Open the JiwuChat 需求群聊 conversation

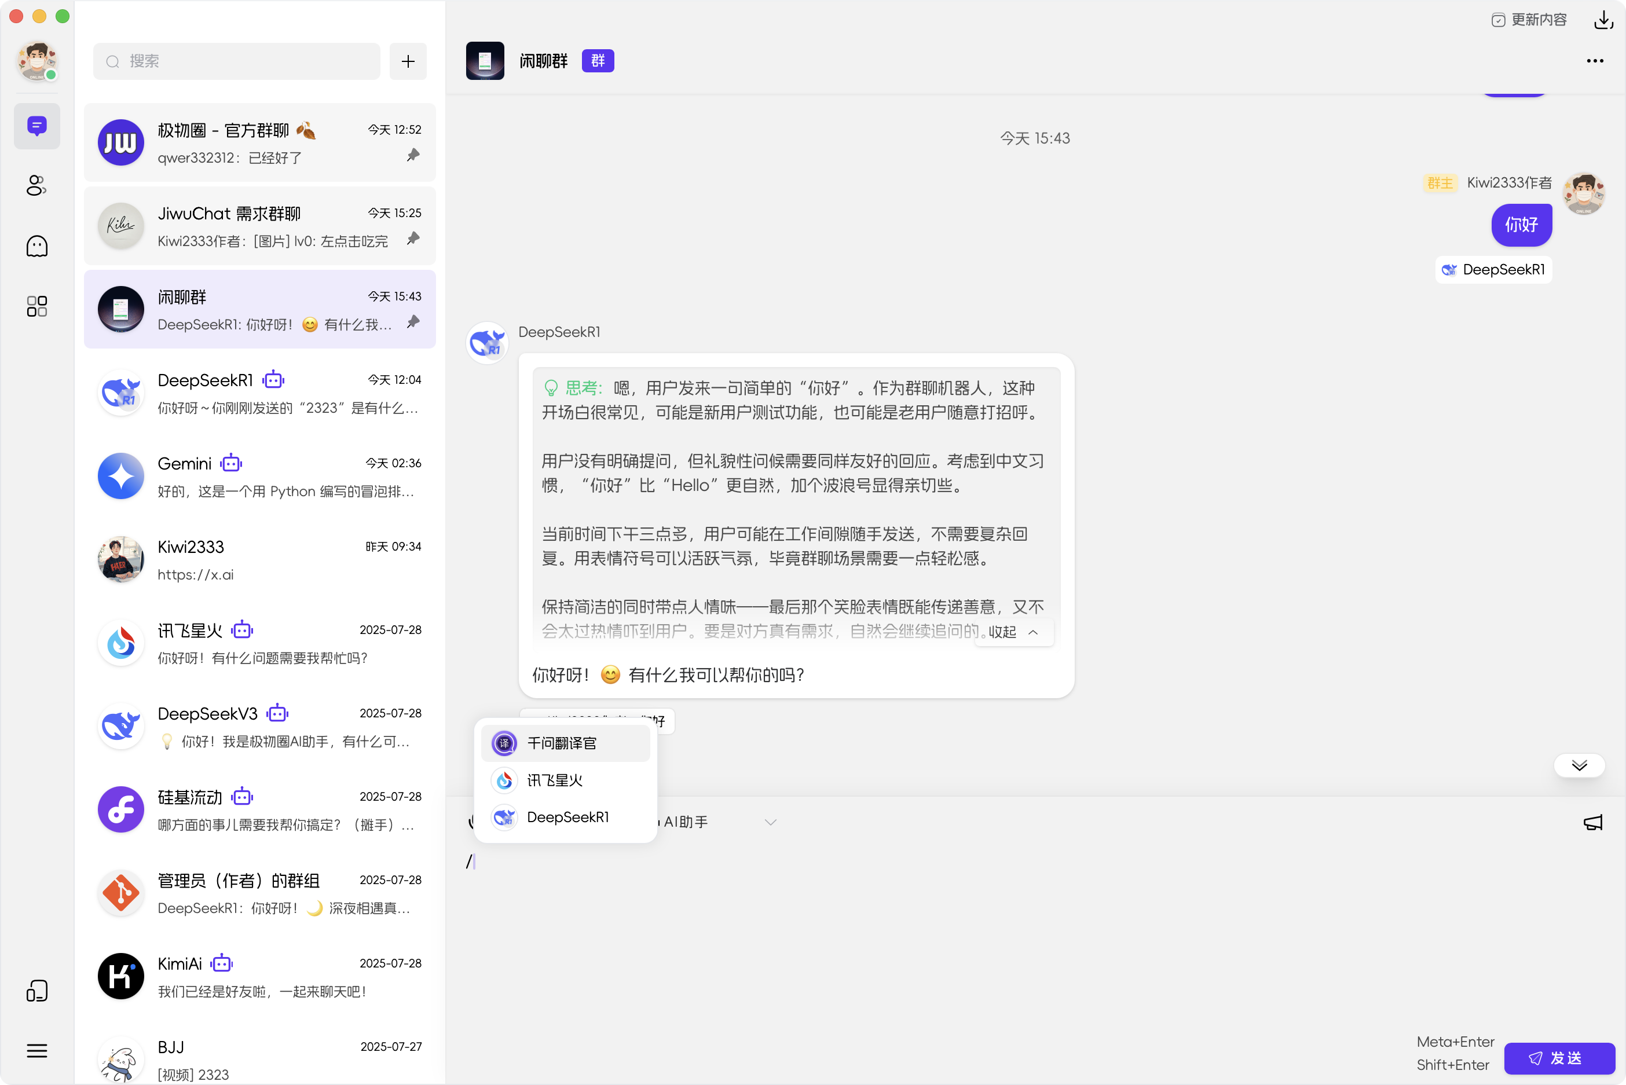(x=259, y=226)
